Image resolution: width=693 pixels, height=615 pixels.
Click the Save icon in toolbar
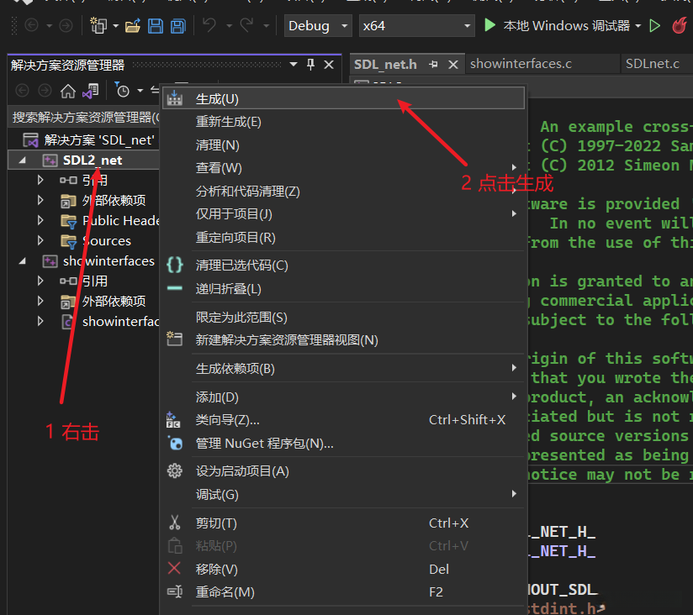pyautogui.click(x=155, y=25)
